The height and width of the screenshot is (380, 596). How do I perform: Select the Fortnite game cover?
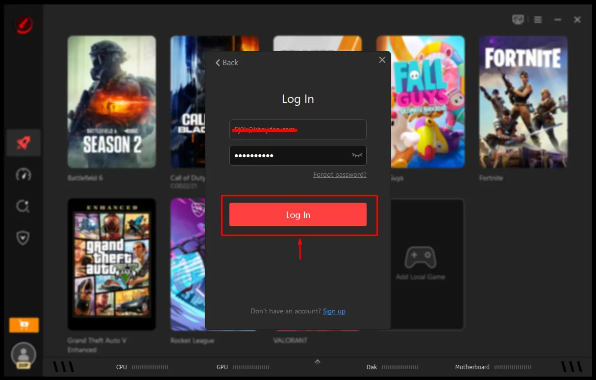[x=523, y=102]
